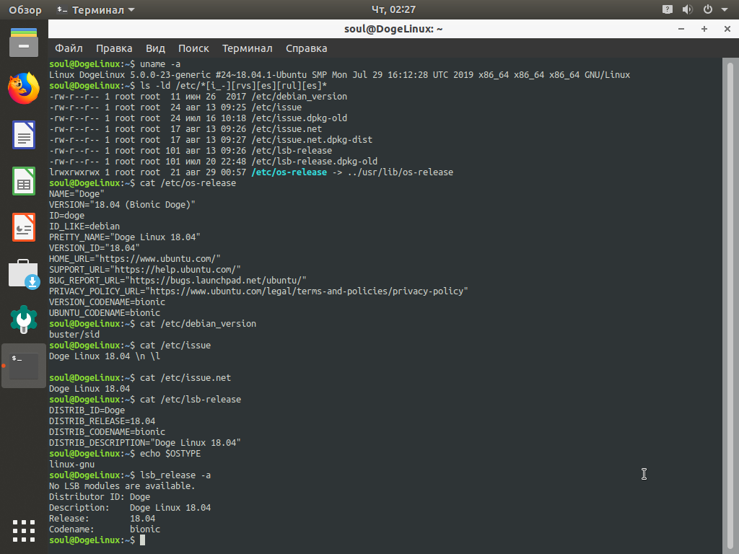The width and height of the screenshot is (739, 554).
Task: Click the BUG_REPORT_URL launchpad line
Action: tap(178, 281)
